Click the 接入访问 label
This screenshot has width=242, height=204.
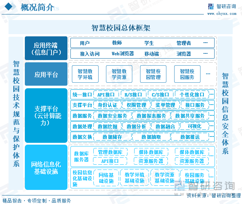coord(90,54)
